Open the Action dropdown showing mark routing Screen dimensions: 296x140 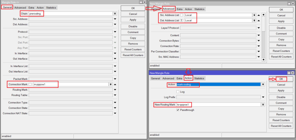point(263,84)
